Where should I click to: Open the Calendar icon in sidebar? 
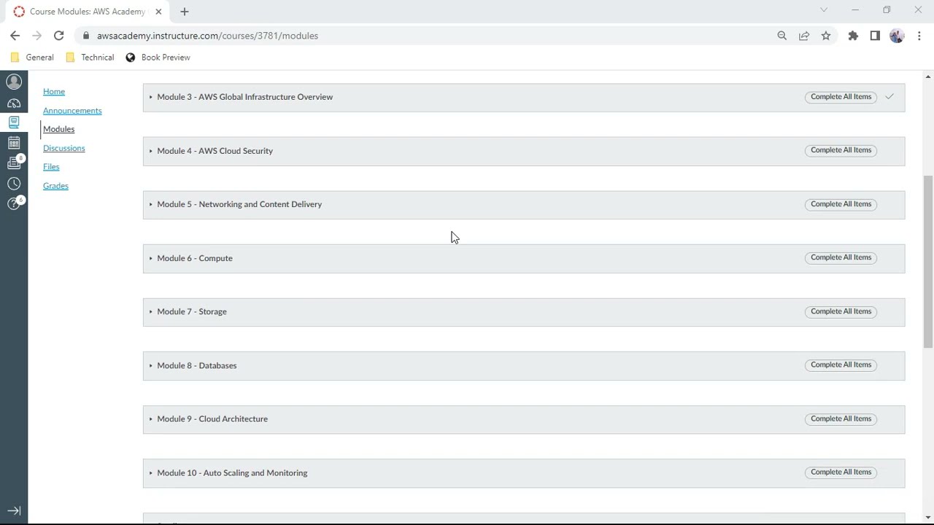pyautogui.click(x=14, y=143)
